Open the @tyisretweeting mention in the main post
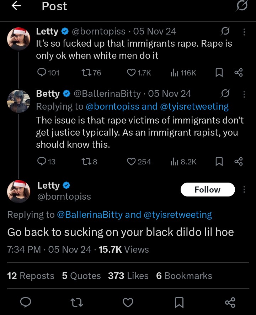The height and width of the screenshot is (315, 256). 178,215
